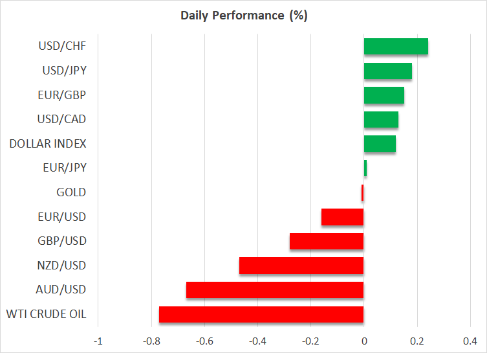This screenshot has width=487, height=353.
Task: Click the small GOLD red bar
Action: (363, 192)
